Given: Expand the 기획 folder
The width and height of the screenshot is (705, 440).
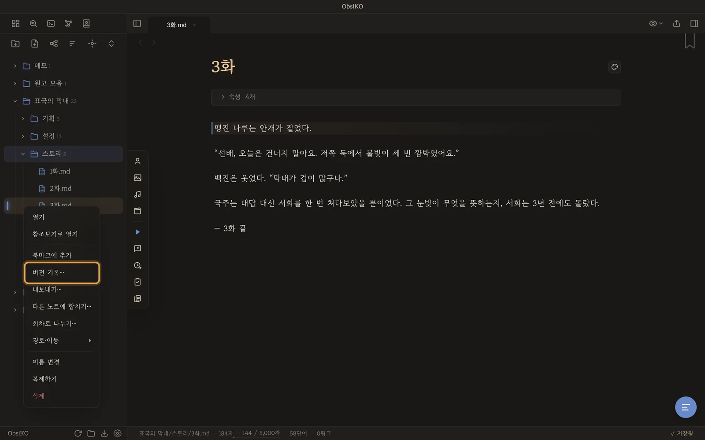Looking at the screenshot, I should (x=63, y=118).
